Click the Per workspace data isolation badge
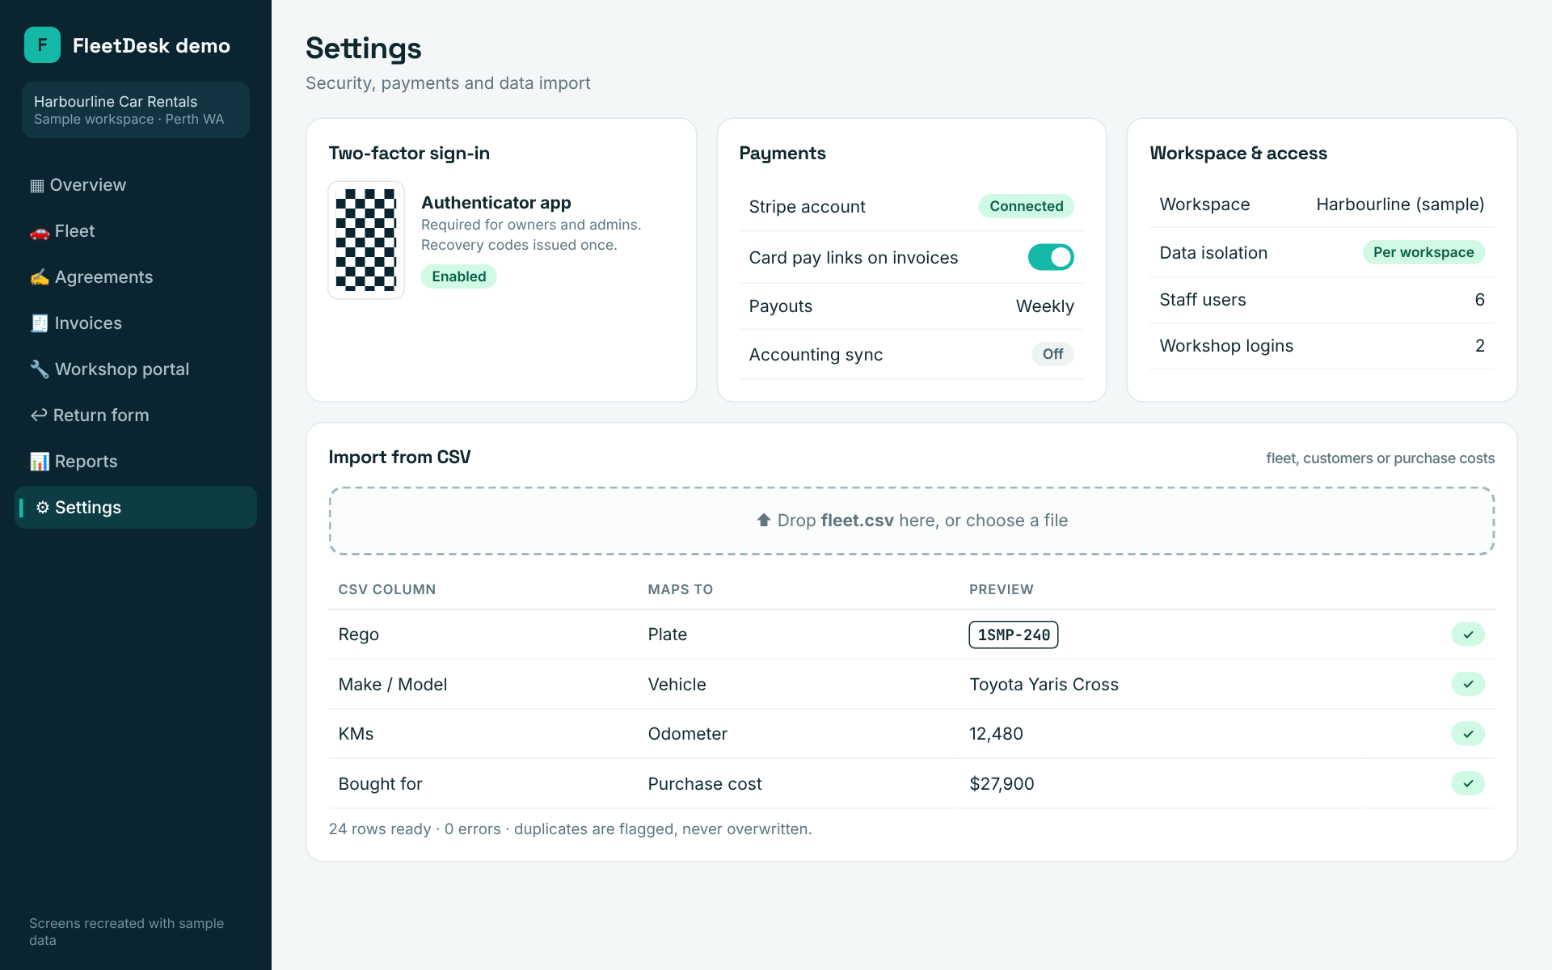 (1423, 252)
